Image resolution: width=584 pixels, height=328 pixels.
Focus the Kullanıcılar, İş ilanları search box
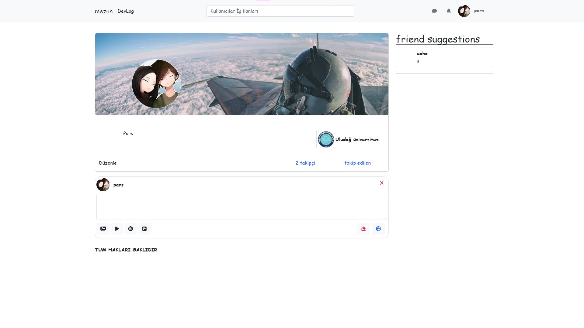[x=280, y=11]
